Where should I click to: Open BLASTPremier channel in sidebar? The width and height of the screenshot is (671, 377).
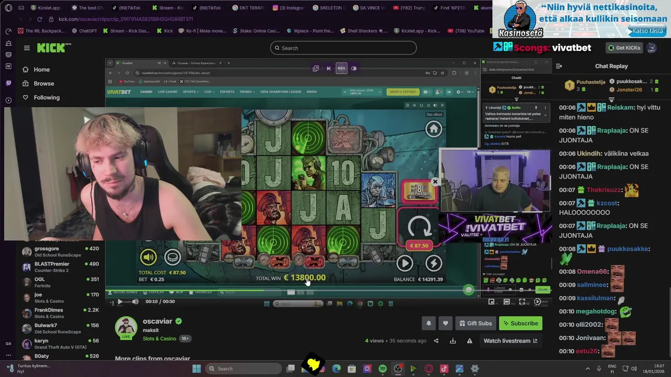click(60, 267)
